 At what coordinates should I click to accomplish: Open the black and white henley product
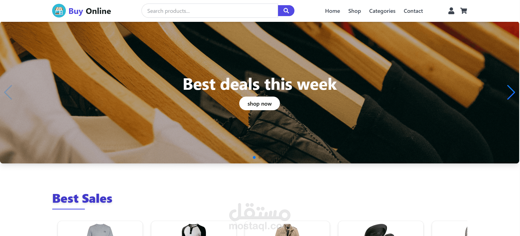[x=194, y=229]
